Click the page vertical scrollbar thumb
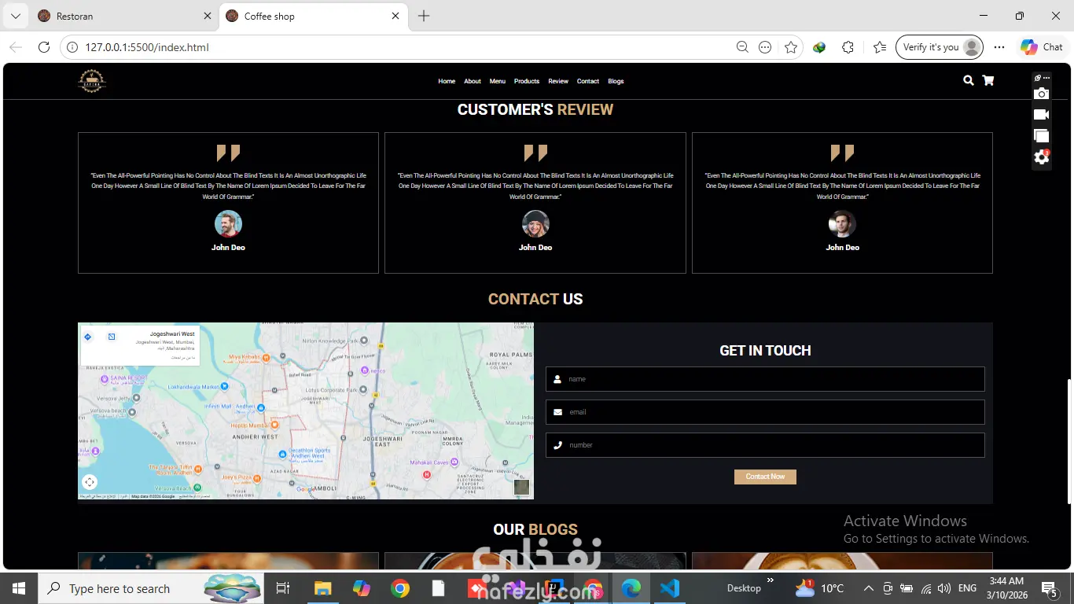 pos(1068,440)
